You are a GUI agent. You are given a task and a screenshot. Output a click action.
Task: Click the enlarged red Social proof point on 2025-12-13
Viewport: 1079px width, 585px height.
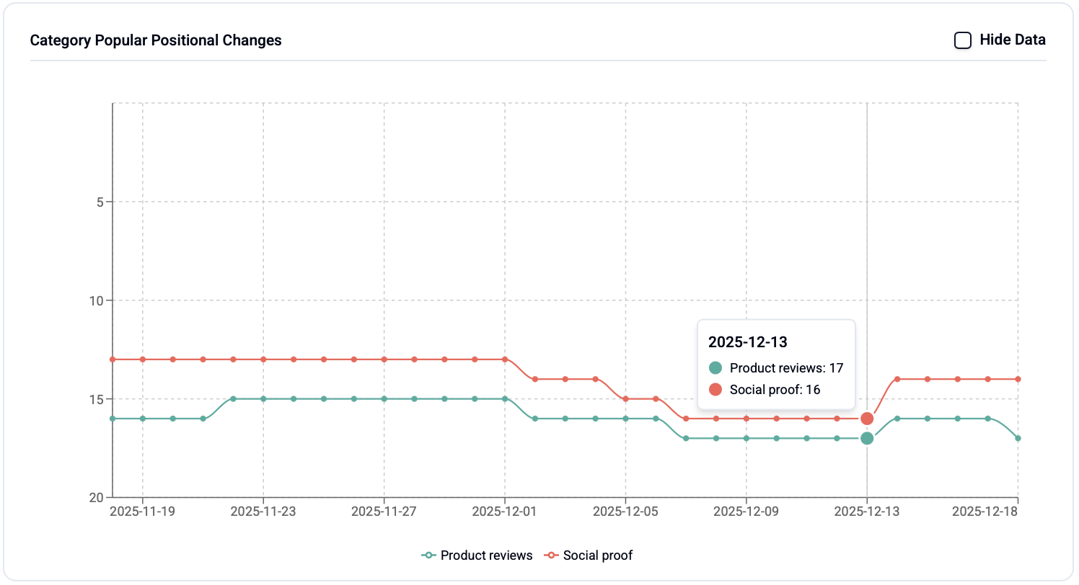coord(867,419)
